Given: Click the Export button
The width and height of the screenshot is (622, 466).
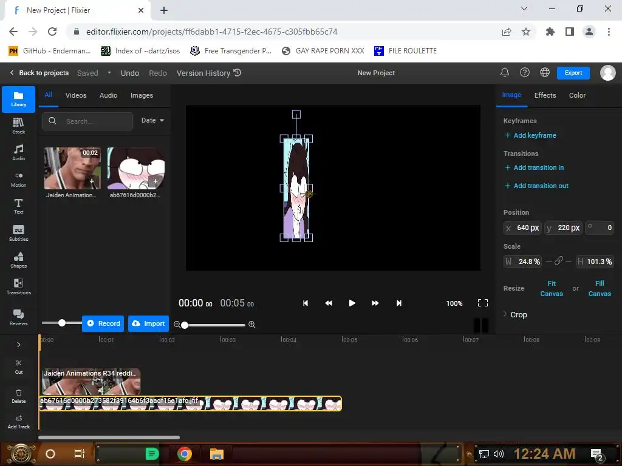Looking at the screenshot, I should [x=573, y=73].
